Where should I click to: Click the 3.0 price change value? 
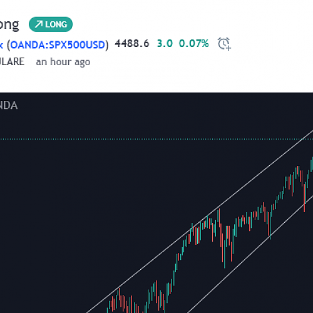pyautogui.click(x=165, y=44)
